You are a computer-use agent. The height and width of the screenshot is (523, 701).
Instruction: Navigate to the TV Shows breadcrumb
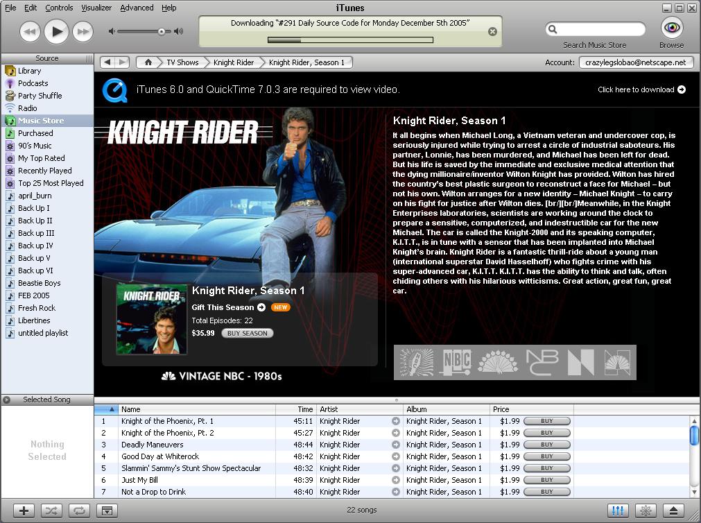182,62
